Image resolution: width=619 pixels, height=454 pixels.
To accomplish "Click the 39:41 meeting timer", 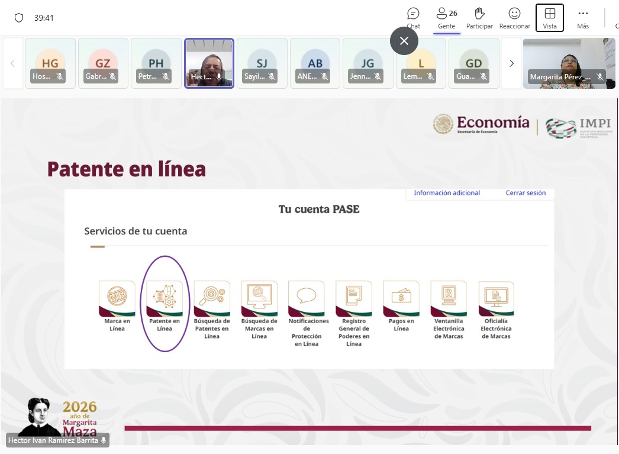I will [x=44, y=18].
